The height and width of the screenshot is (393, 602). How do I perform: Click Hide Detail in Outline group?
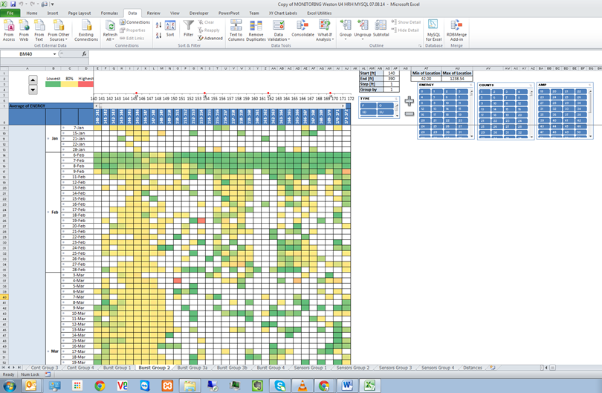405,30
